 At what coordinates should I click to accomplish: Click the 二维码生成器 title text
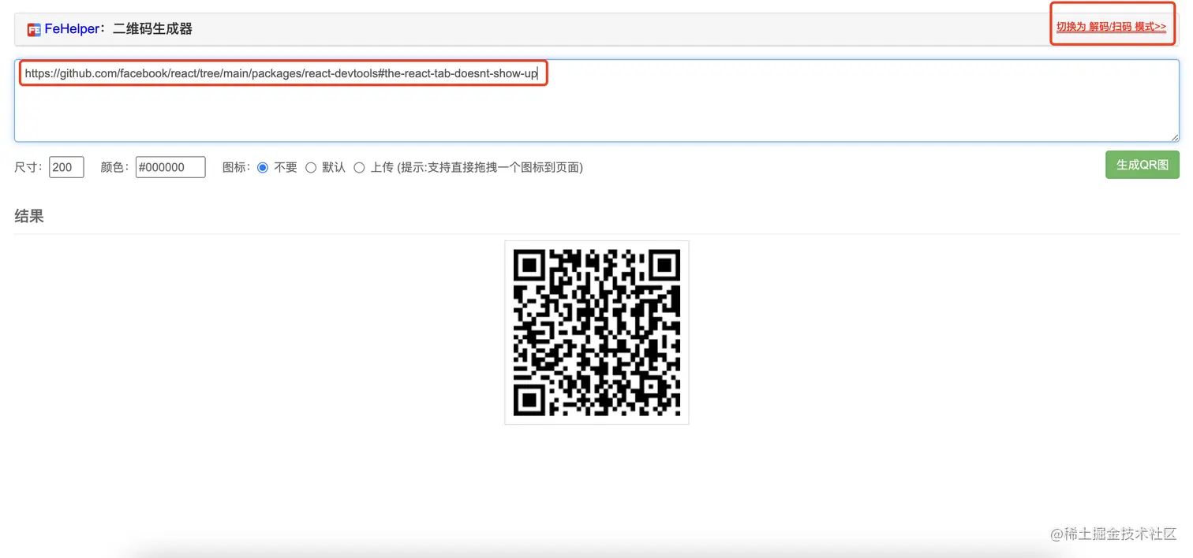(152, 29)
